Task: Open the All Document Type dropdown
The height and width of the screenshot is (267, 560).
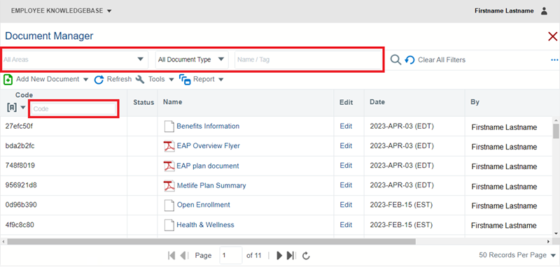Action: pos(192,59)
